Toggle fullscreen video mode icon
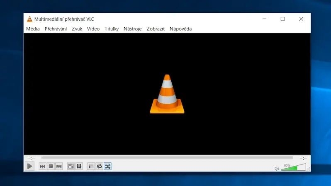Screen dimensions: 331x186 coord(71,167)
